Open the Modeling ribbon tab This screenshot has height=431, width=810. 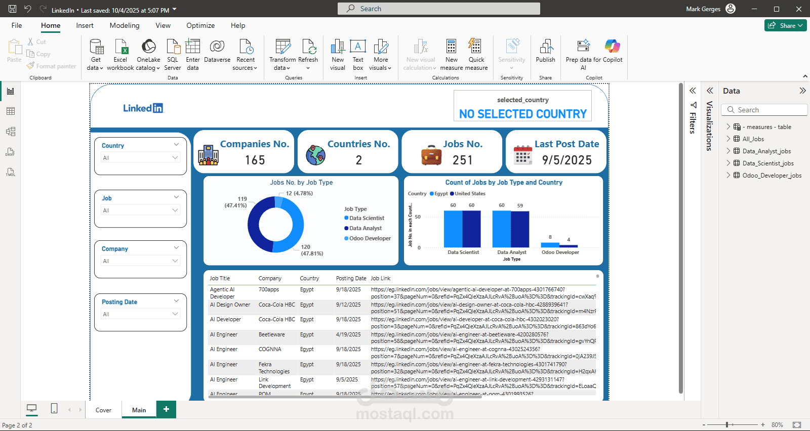pyautogui.click(x=125, y=25)
